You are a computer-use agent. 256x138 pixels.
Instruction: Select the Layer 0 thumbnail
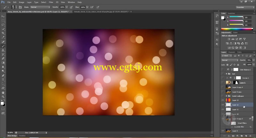pos(228,131)
